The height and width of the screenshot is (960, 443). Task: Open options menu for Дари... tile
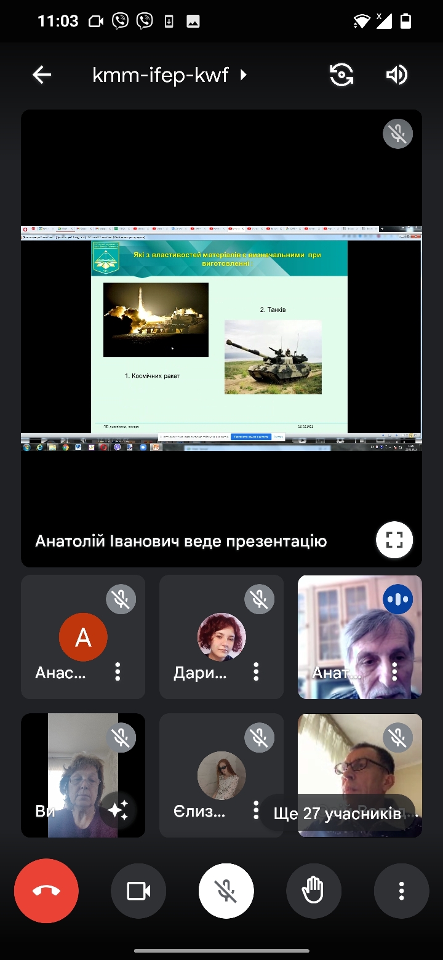point(256,671)
